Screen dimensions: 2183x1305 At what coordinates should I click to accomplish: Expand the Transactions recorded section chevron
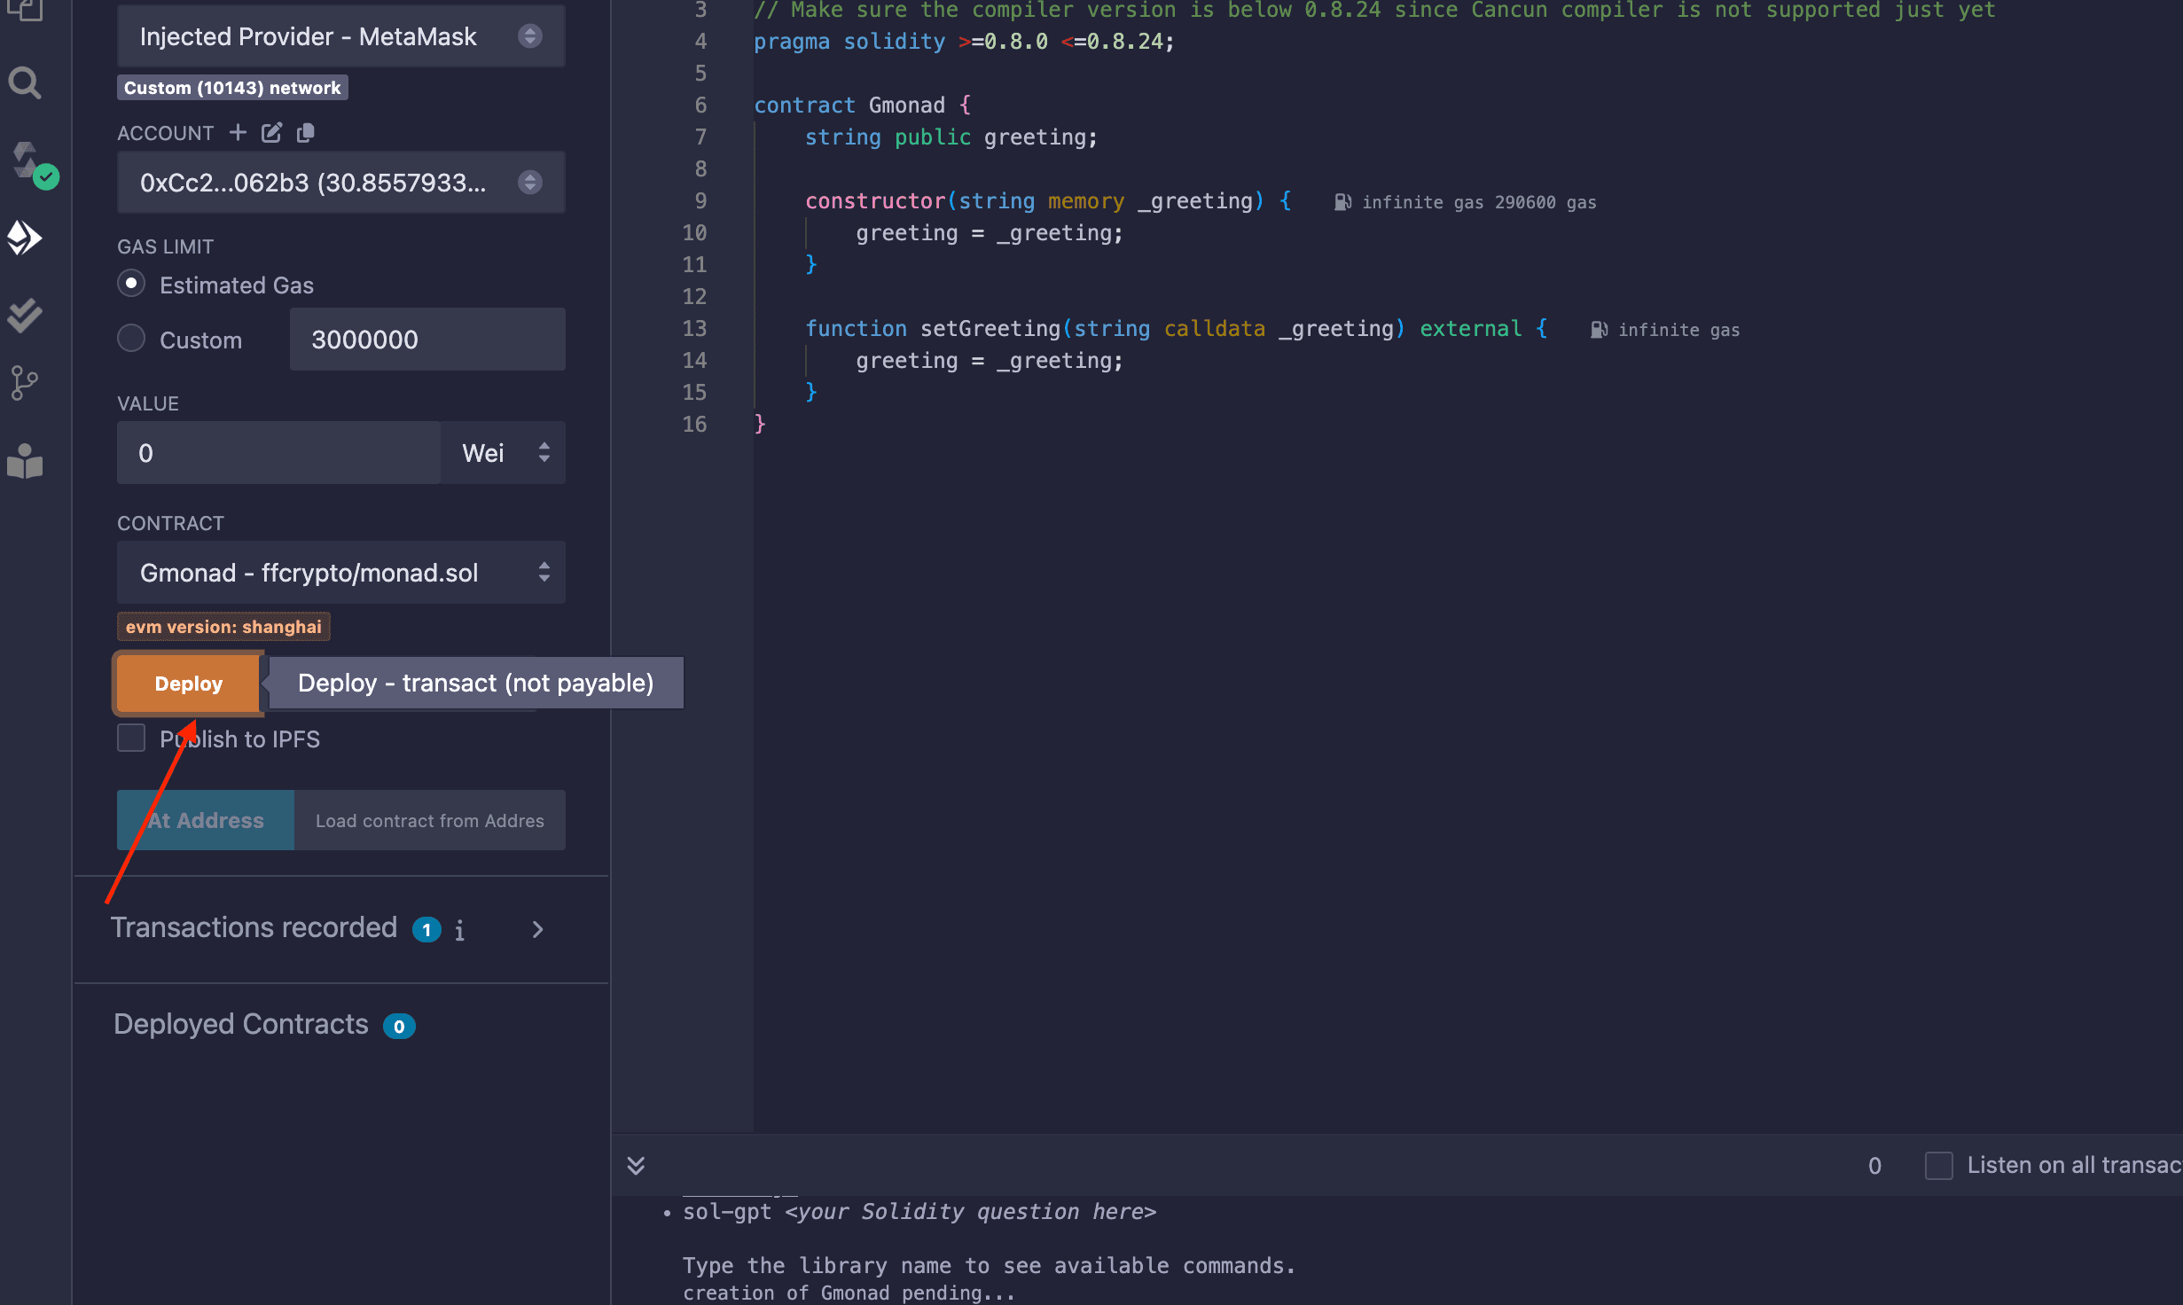pyautogui.click(x=537, y=929)
